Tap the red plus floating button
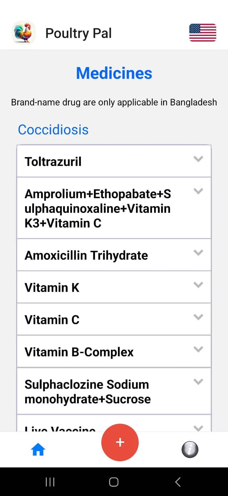 (120, 442)
